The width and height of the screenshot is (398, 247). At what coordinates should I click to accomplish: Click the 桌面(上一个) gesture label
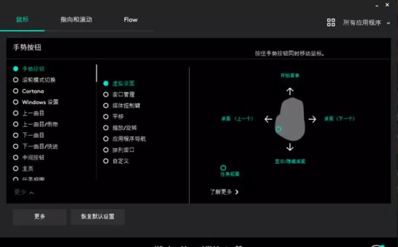point(237,119)
